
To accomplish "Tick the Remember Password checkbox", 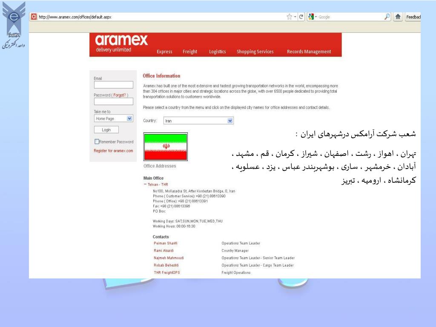I will pyautogui.click(x=97, y=141).
